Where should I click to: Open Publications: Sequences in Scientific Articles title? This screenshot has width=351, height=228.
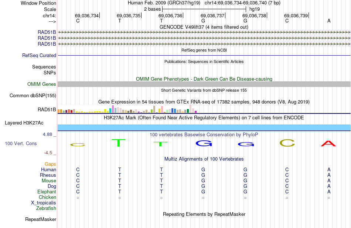click(204, 62)
